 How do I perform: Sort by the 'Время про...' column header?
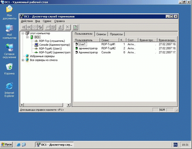(x=148, y=40)
